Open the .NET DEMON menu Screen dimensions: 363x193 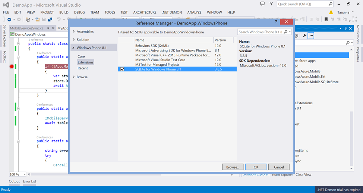click(172, 13)
